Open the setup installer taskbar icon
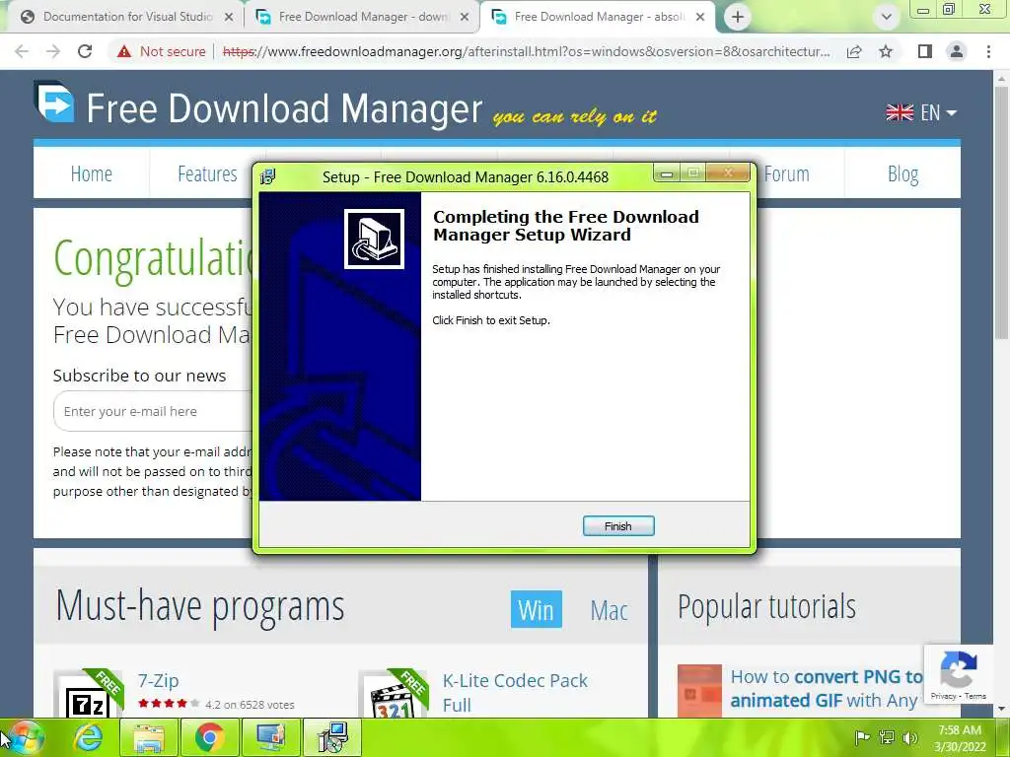The width and height of the screenshot is (1010, 757). coord(333,737)
